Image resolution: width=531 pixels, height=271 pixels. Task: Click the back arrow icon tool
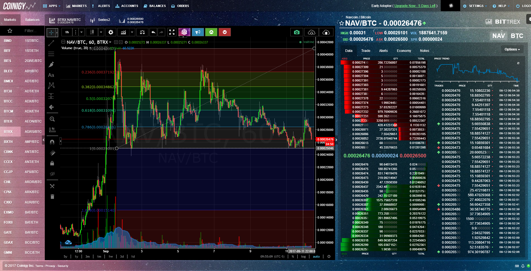51,107
